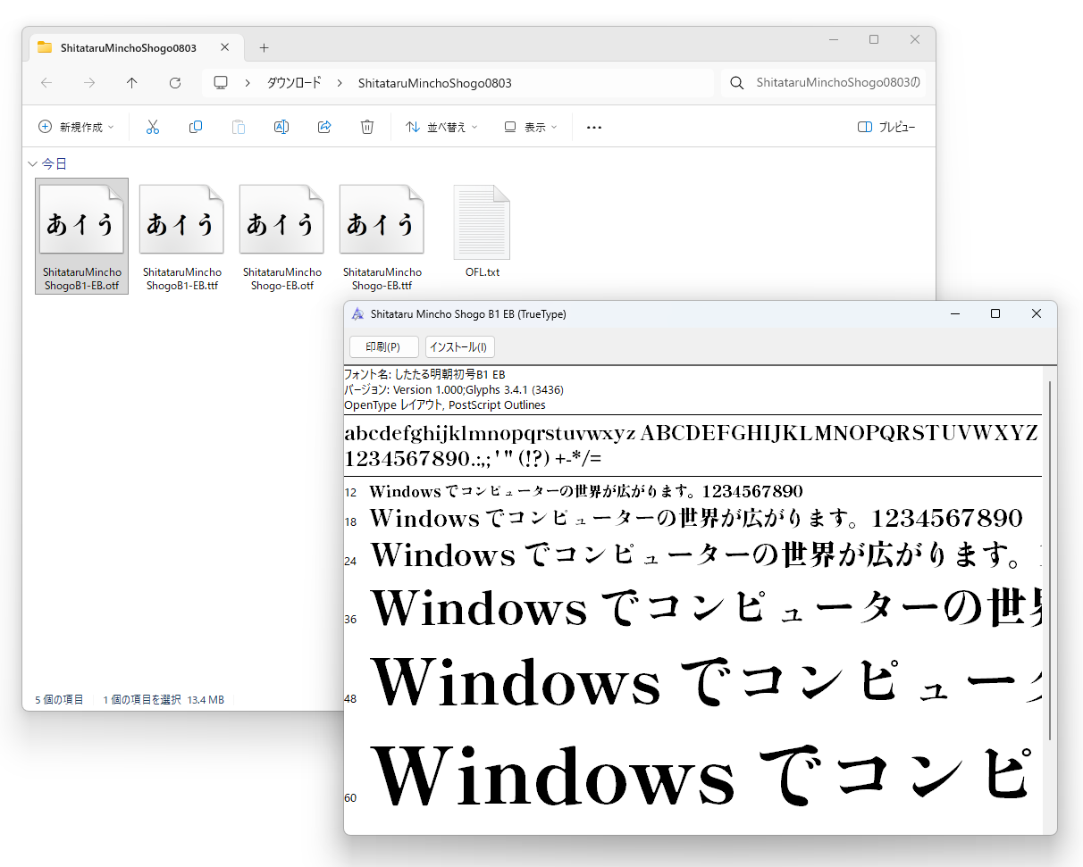This screenshot has width=1083, height=867.
Task: Select ShitataruMinchoShogoB1-EB.otf file
Action: (x=82, y=236)
